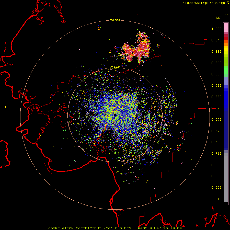Select the 0.360 legend value
The width and height of the screenshot is (230, 230).
pos(216,165)
